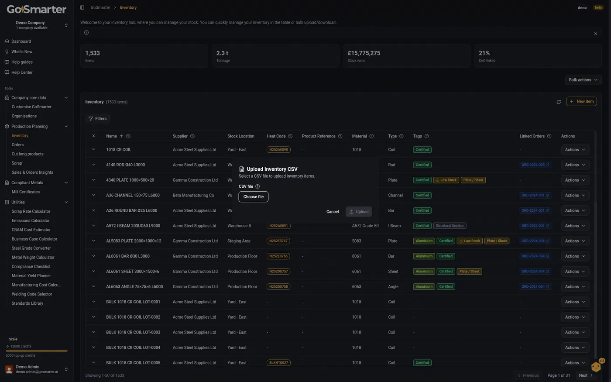
Task: Click help icon next to Type header
Action: [x=402, y=136]
